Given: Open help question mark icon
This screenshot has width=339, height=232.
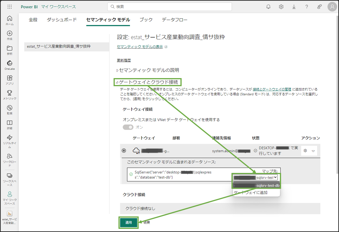Looking at the screenshot, I should click(307, 7).
